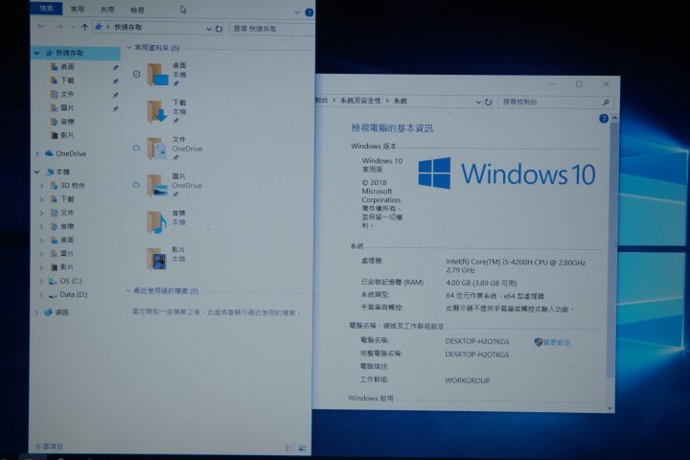This screenshot has height=460, width=690.
Task: Select the 桌面 folder icon in main pane
Action: 157,75
